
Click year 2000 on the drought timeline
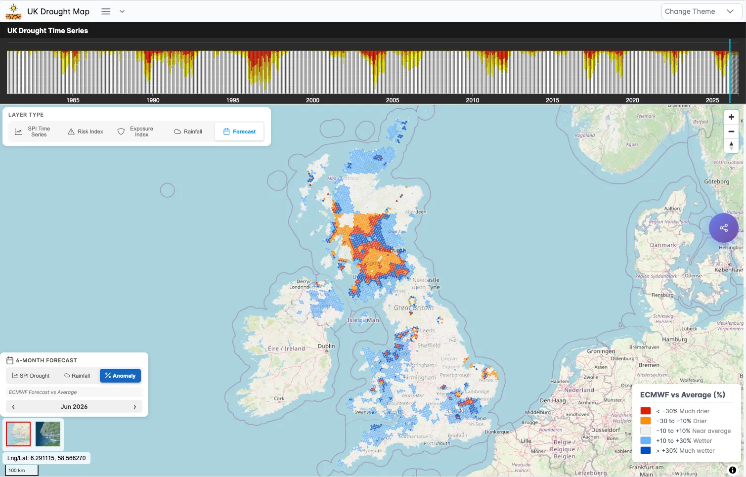pos(312,100)
